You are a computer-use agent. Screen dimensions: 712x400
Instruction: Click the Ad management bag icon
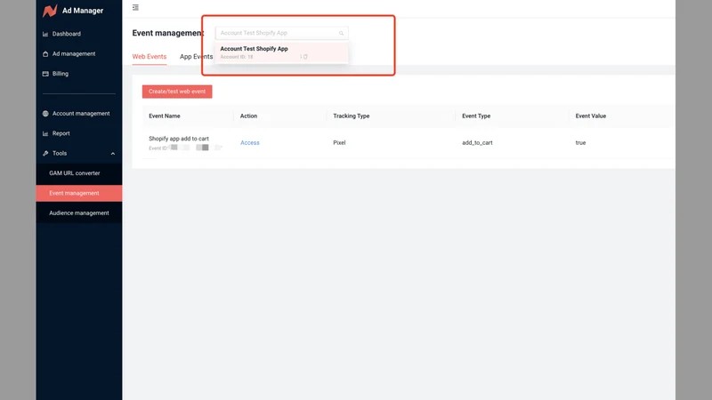pos(45,54)
